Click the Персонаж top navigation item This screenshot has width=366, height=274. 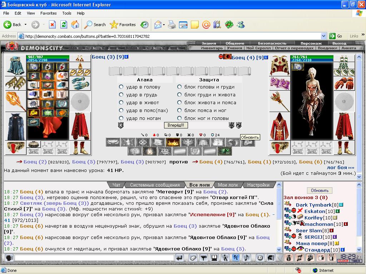click(x=311, y=43)
